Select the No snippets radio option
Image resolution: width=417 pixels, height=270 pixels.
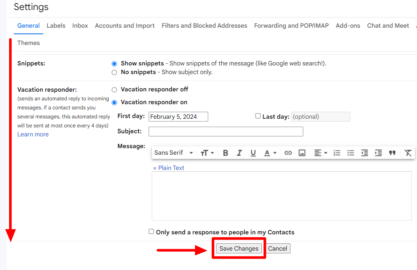point(114,72)
